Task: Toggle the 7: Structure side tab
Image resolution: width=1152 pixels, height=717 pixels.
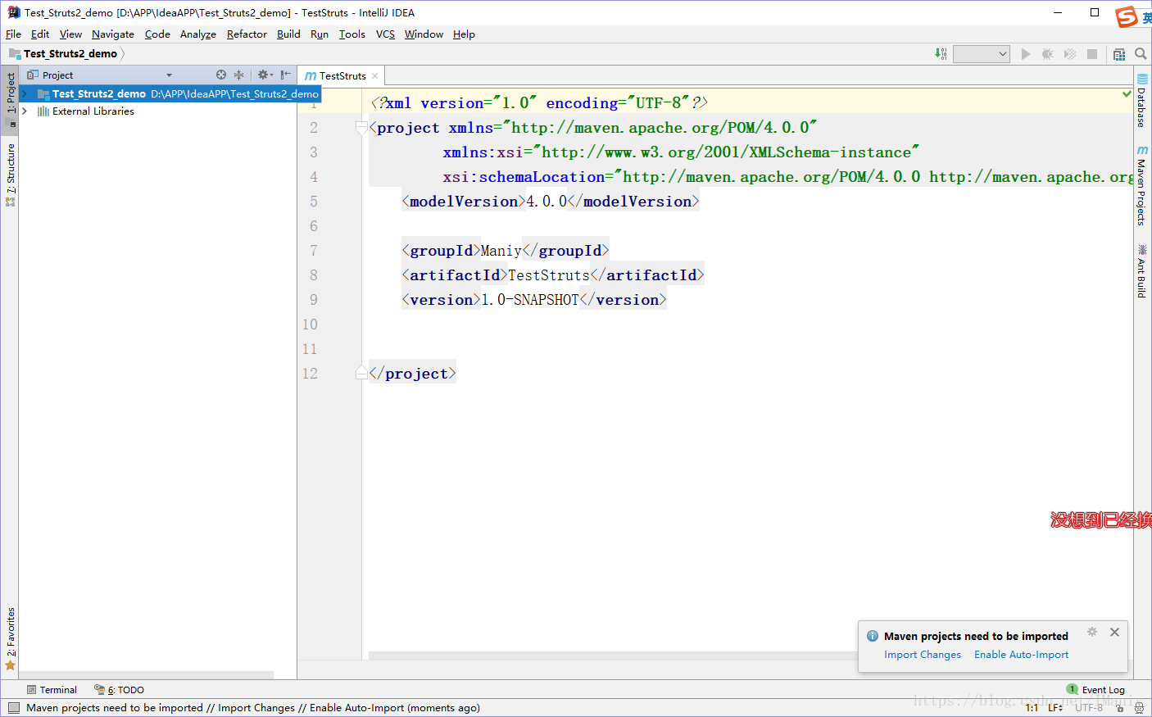Action: 10,174
